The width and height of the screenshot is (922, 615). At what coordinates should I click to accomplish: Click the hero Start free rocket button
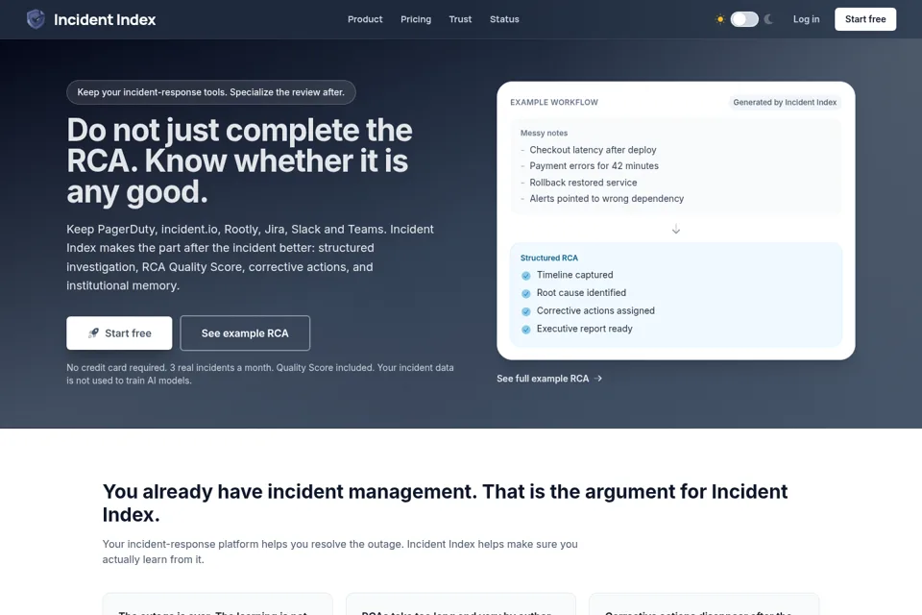[x=119, y=333]
